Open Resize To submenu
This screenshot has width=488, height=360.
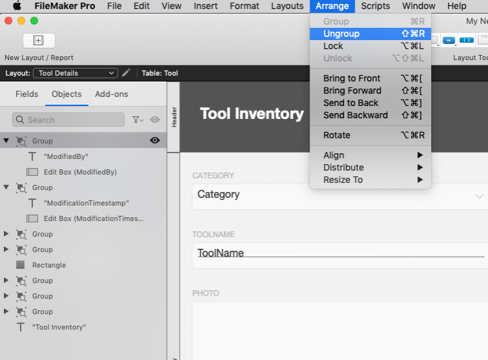tap(370, 180)
